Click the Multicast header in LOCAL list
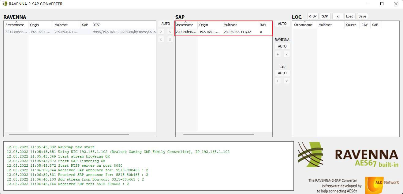The image size is (403, 194). pyautogui.click(x=330, y=25)
